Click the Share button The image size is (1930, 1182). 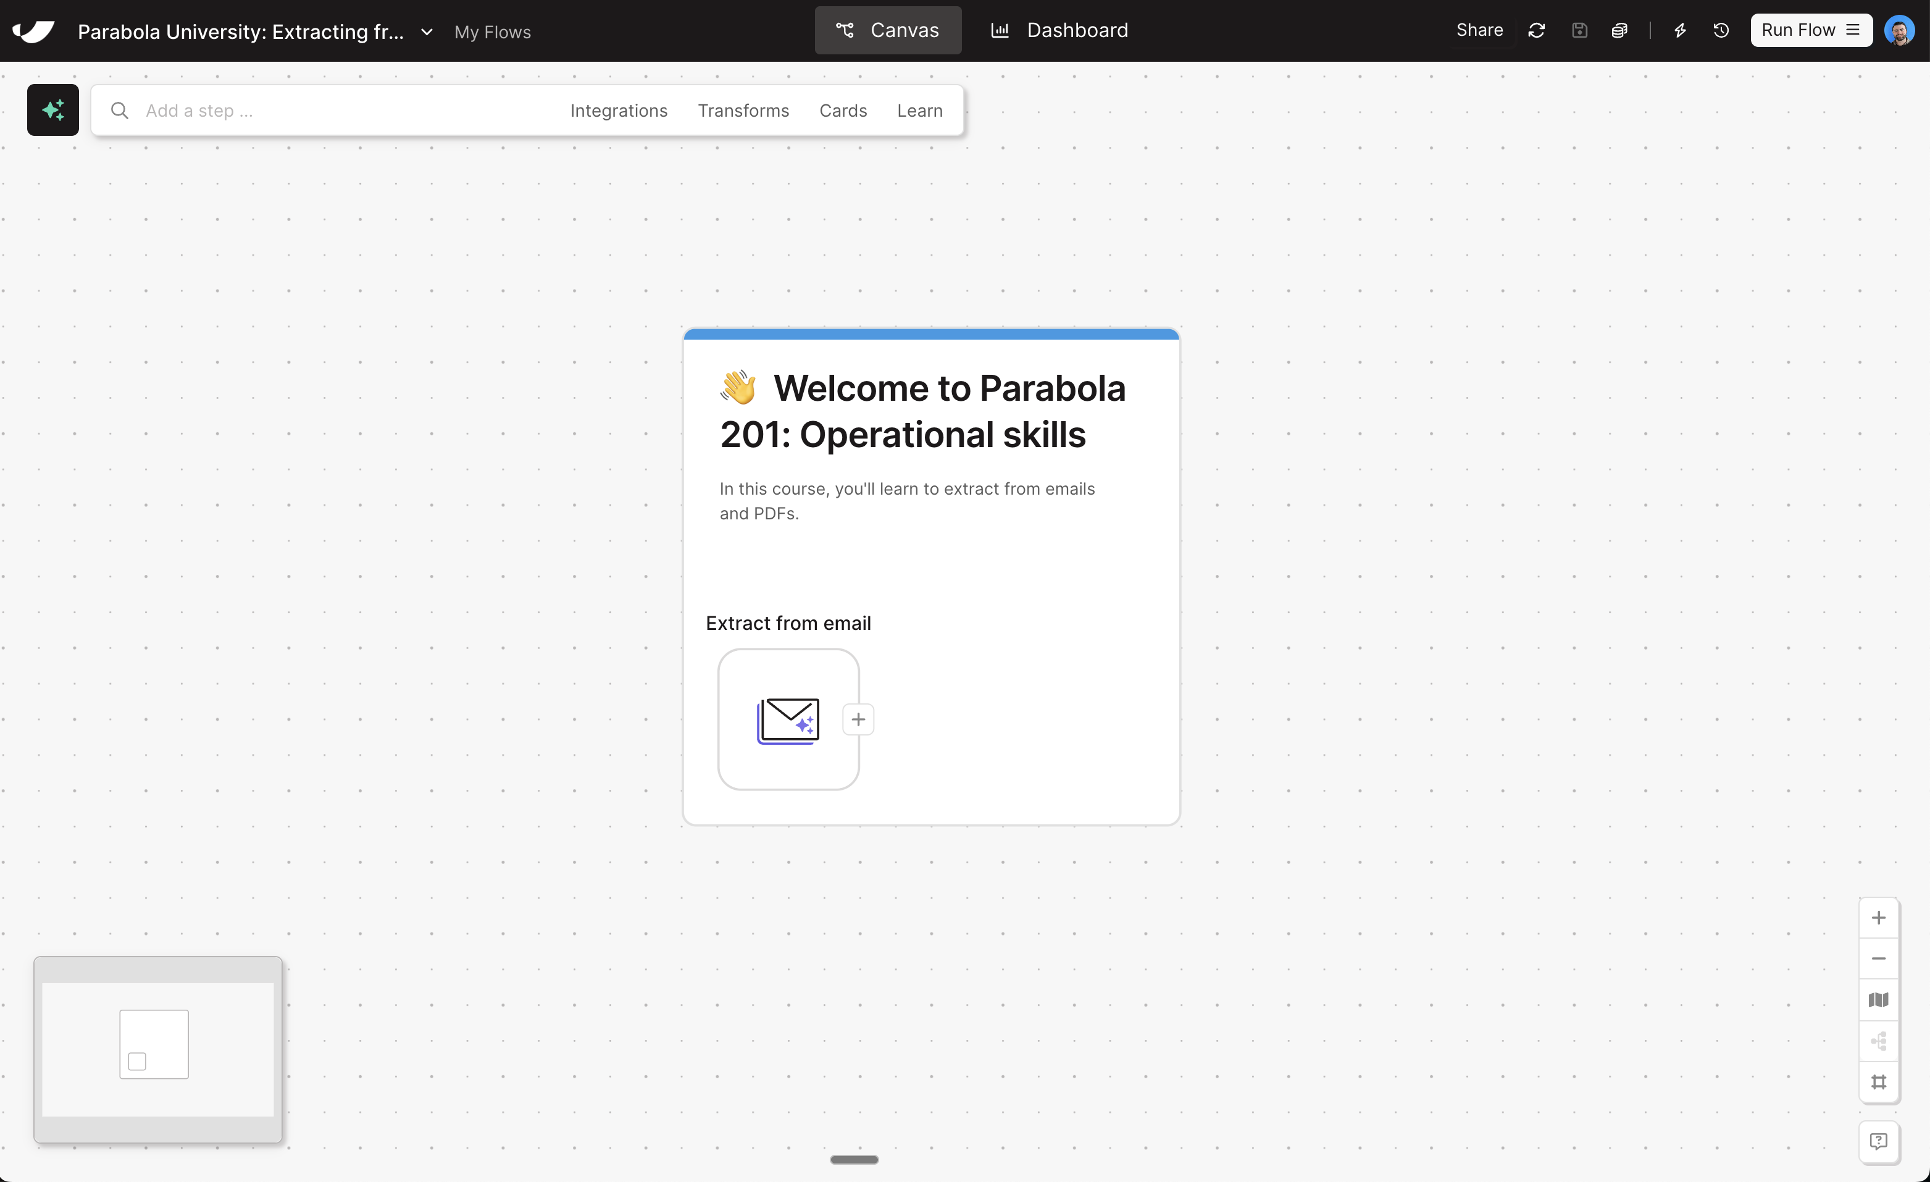click(x=1479, y=30)
